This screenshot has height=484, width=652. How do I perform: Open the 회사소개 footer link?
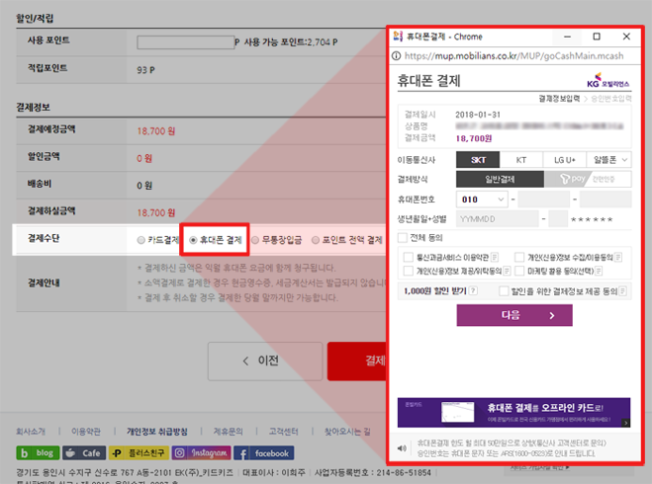click(31, 432)
